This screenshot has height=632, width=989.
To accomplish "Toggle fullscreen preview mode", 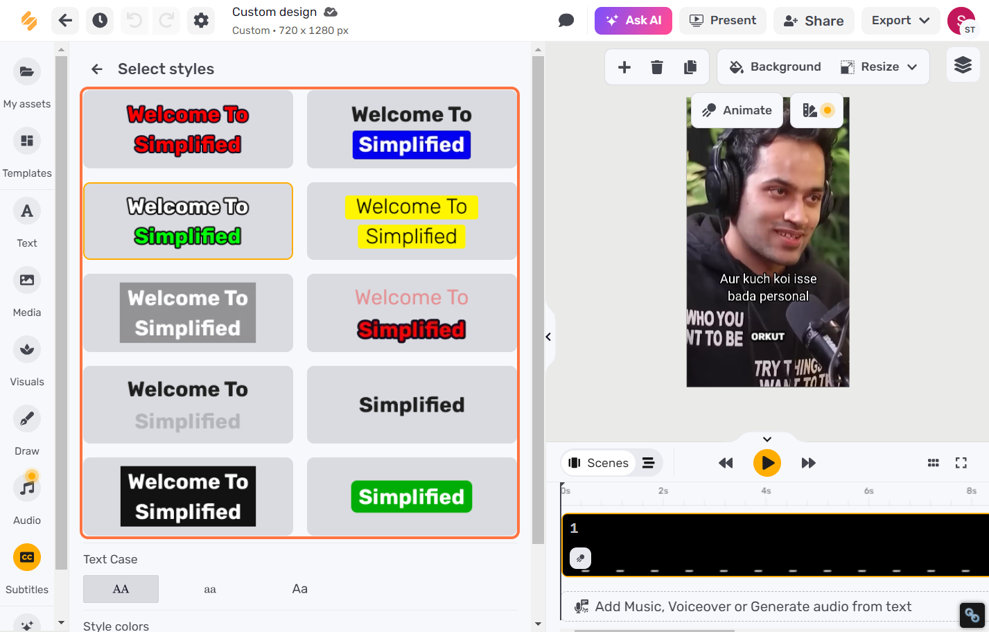I will [x=961, y=463].
